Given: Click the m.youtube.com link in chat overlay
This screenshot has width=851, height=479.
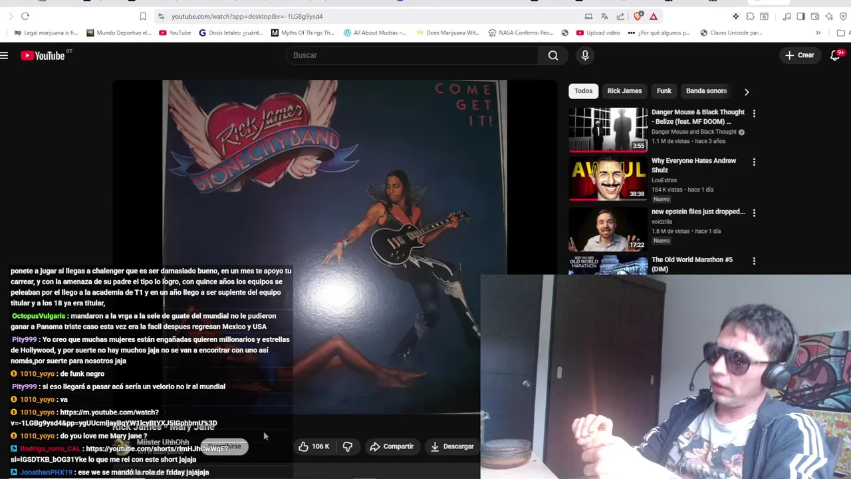Looking at the screenshot, I should [114, 418].
